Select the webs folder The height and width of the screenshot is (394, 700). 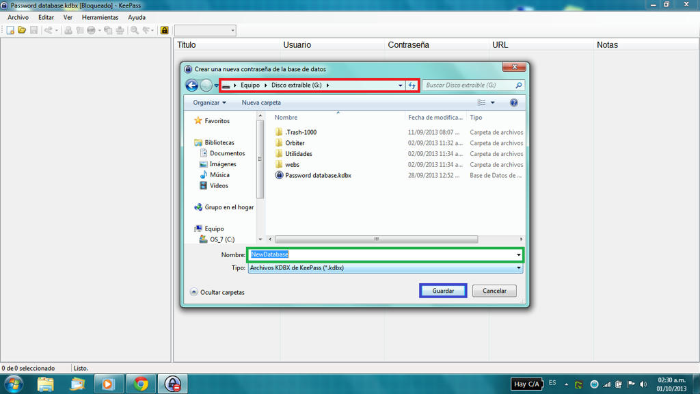point(292,165)
